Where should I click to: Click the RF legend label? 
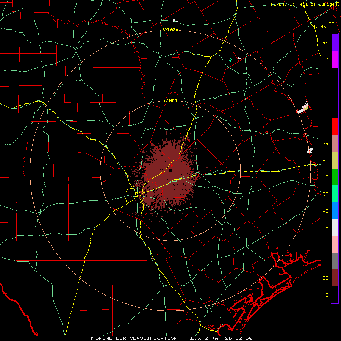pyautogui.click(x=325, y=42)
